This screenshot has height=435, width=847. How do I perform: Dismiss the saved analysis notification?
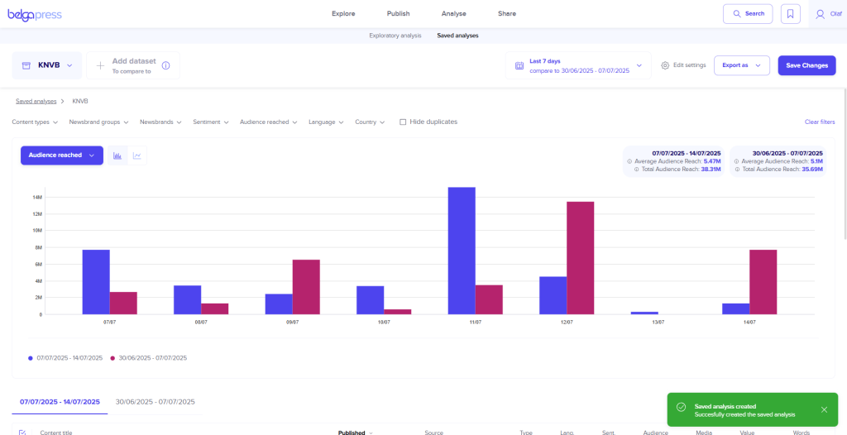click(824, 409)
